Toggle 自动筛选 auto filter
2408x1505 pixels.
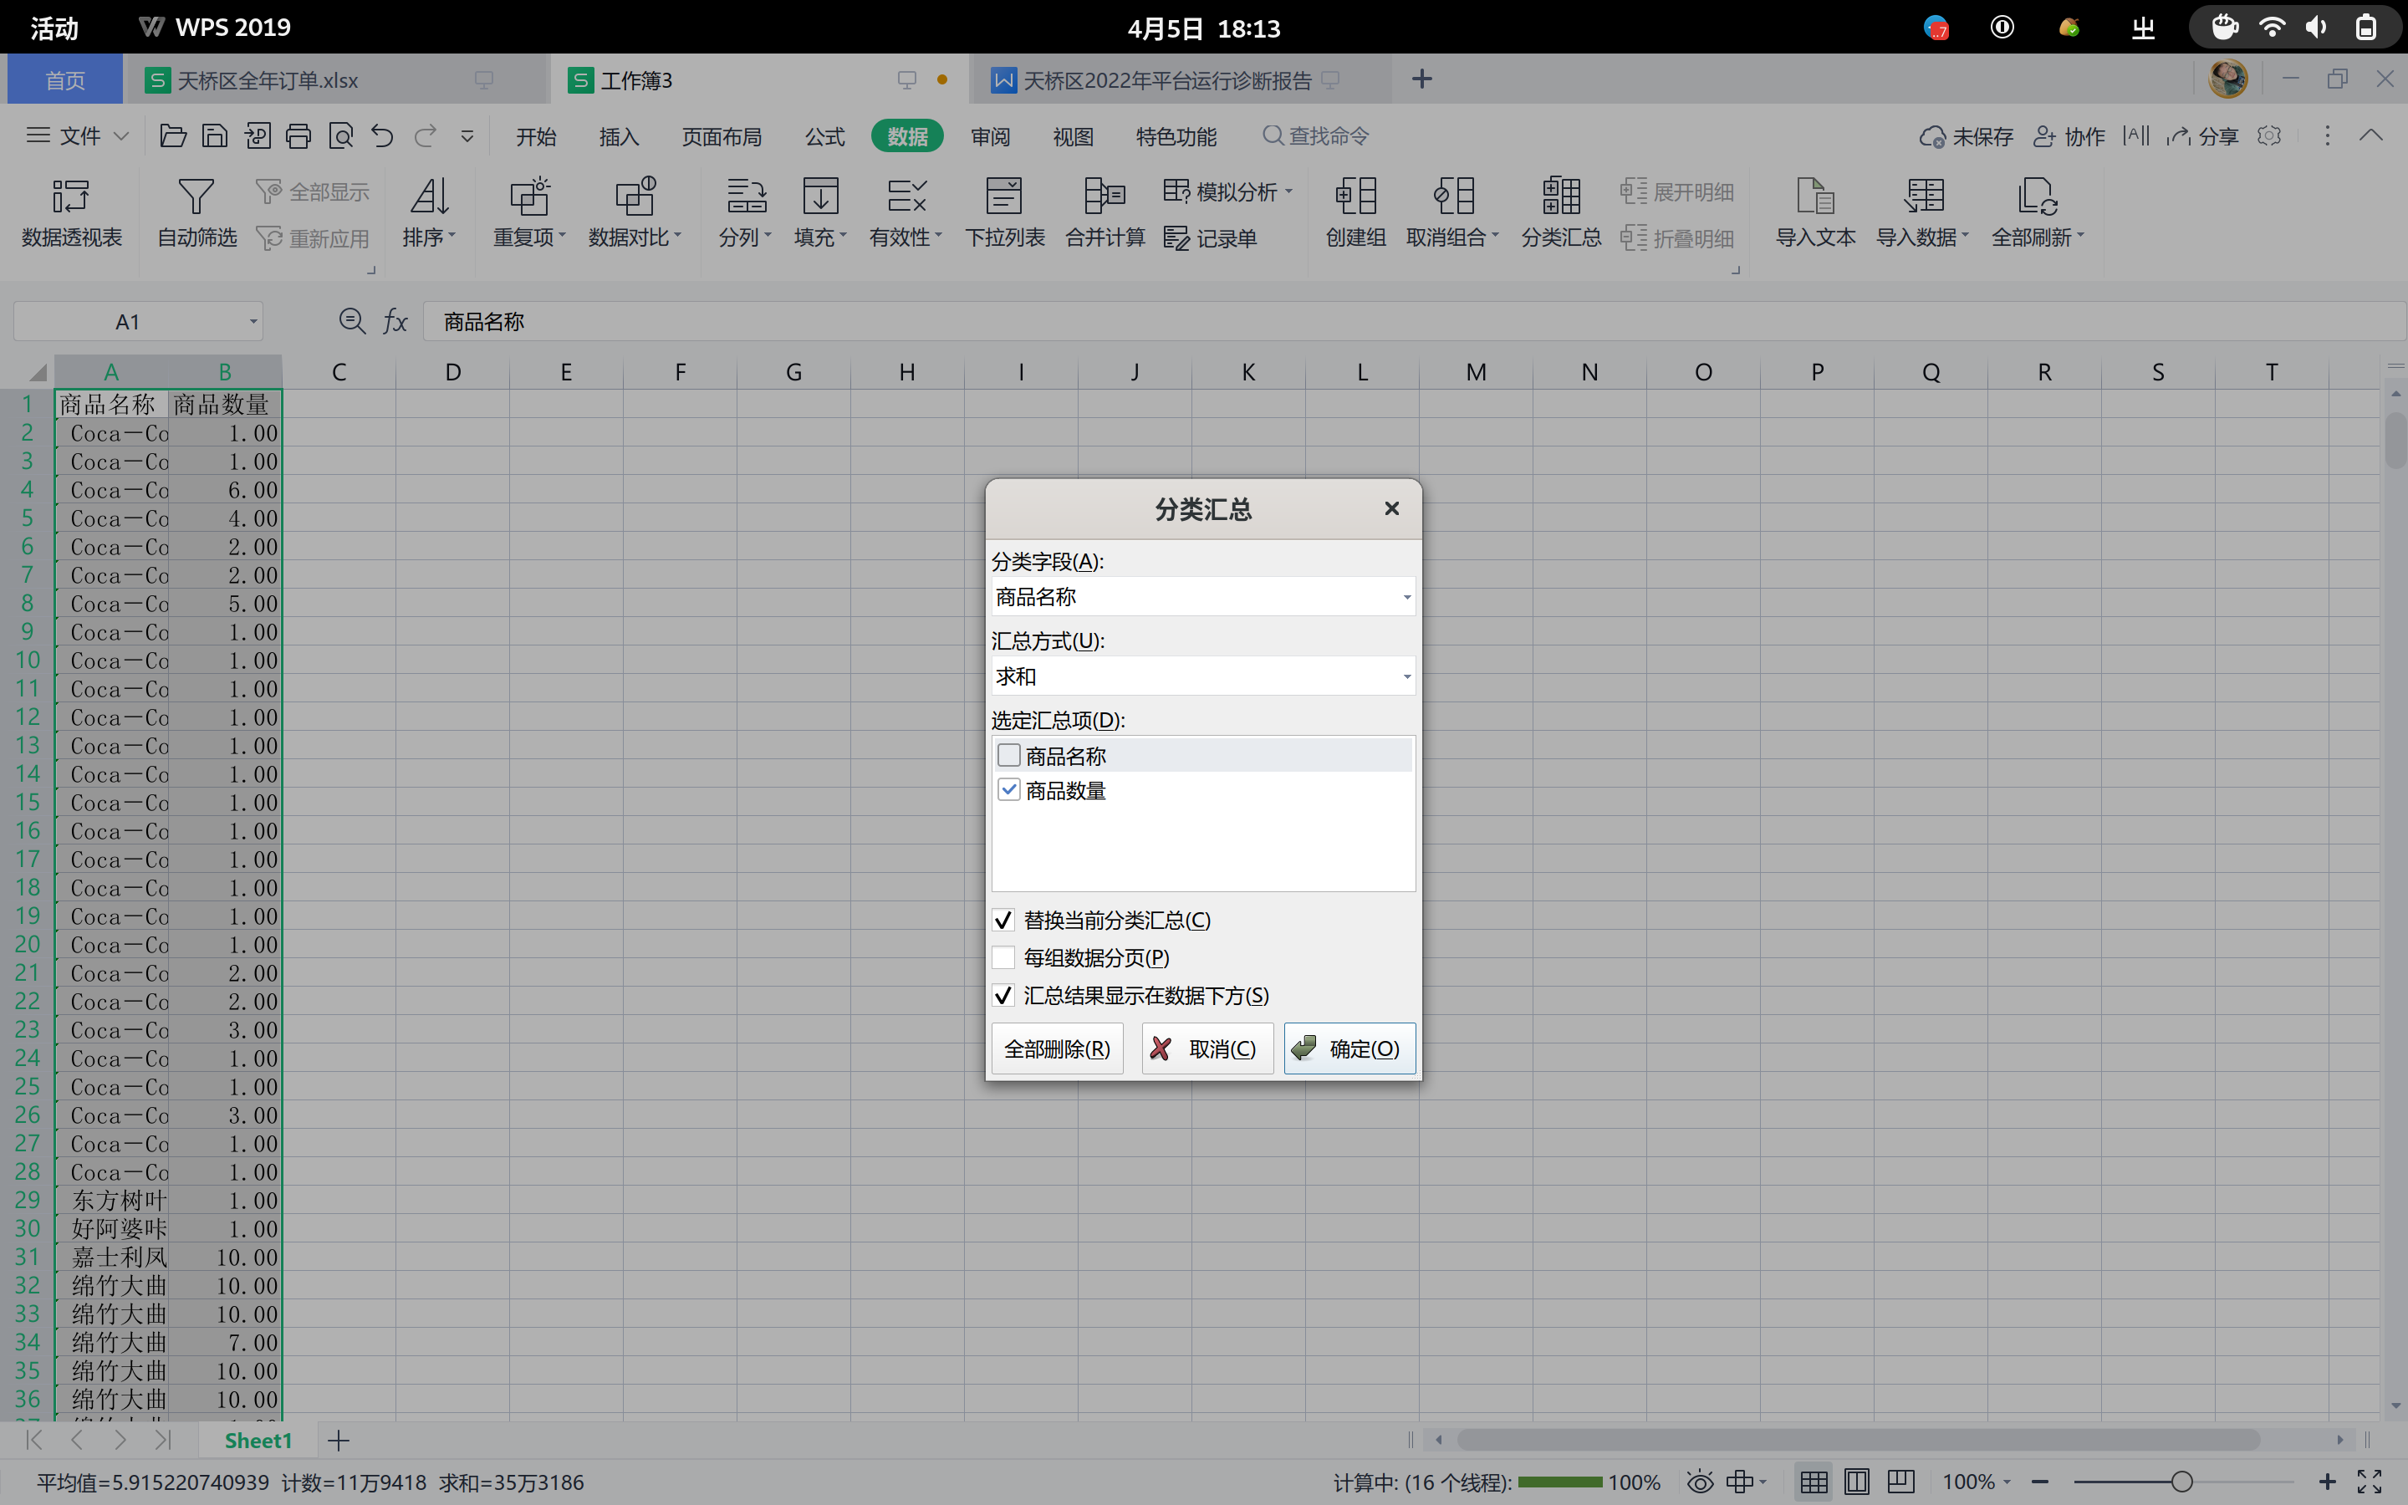click(x=197, y=212)
